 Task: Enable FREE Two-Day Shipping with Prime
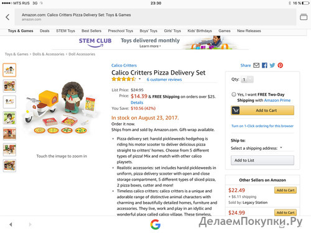pos(234,94)
